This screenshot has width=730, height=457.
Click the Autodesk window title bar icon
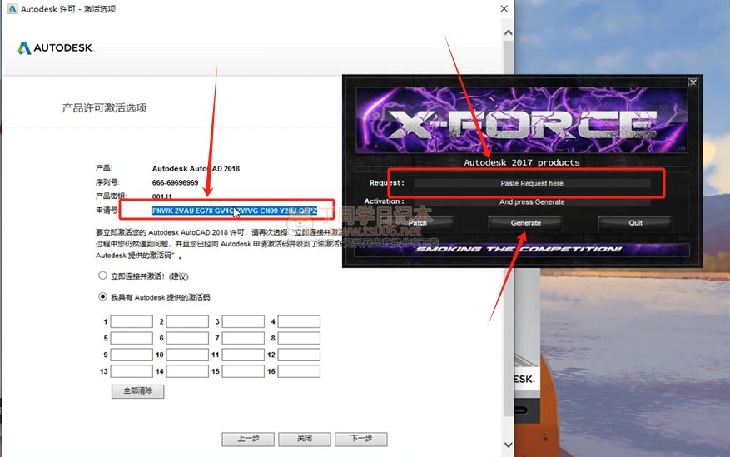click(12, 9)
